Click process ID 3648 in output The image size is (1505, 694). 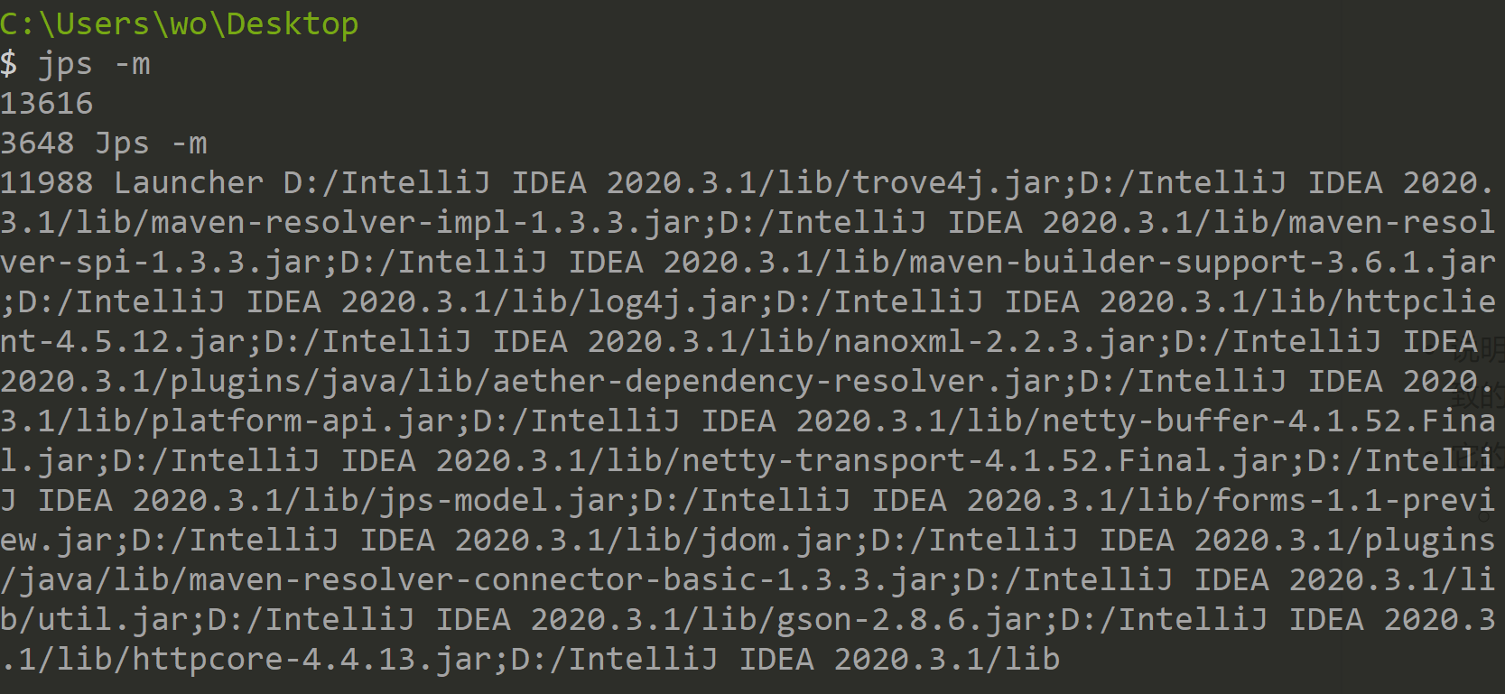point(37,143)
